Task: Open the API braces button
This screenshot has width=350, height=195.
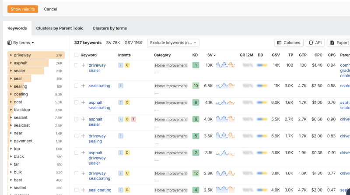Action: click(x=315, y=43)
